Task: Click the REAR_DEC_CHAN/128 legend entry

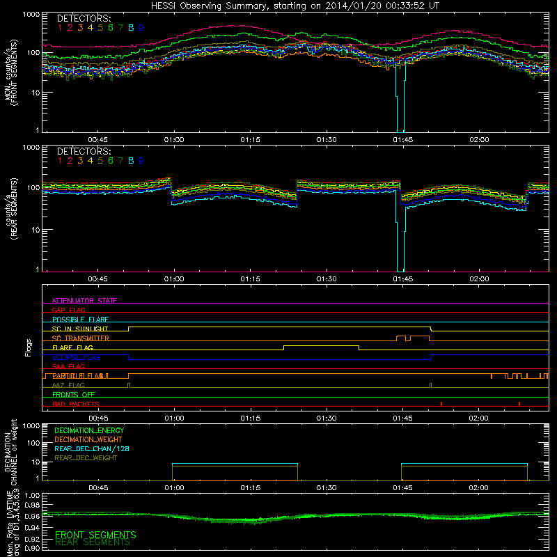Action: coord(92,449)
